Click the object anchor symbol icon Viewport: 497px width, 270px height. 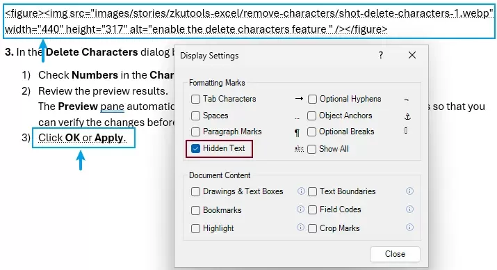407,116
